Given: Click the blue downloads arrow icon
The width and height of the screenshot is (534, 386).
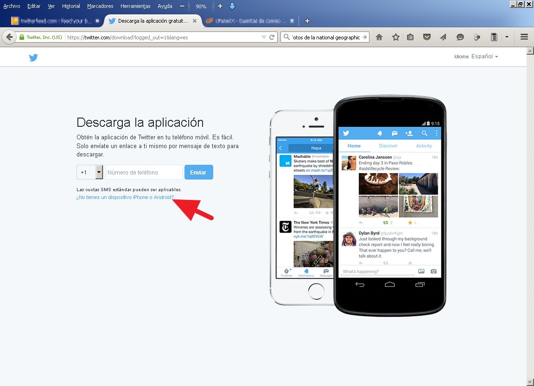Looking at the screenshot, I should click(232, 6).
